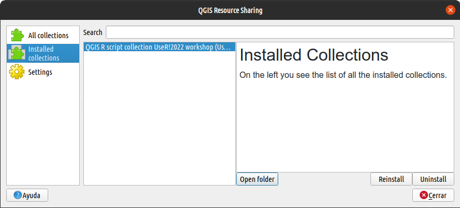Click the QGIS Resource Sharing title bar
This screenshot has height=208, width=460.
(230, 10)
